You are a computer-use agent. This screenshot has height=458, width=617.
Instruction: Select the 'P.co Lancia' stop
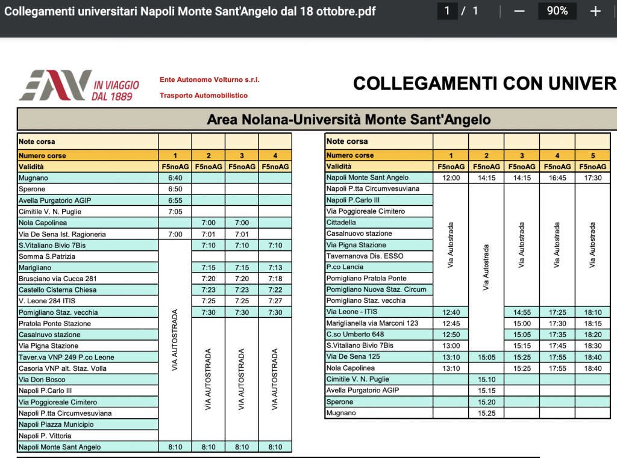pyautogui.click(x=345, y=267)
